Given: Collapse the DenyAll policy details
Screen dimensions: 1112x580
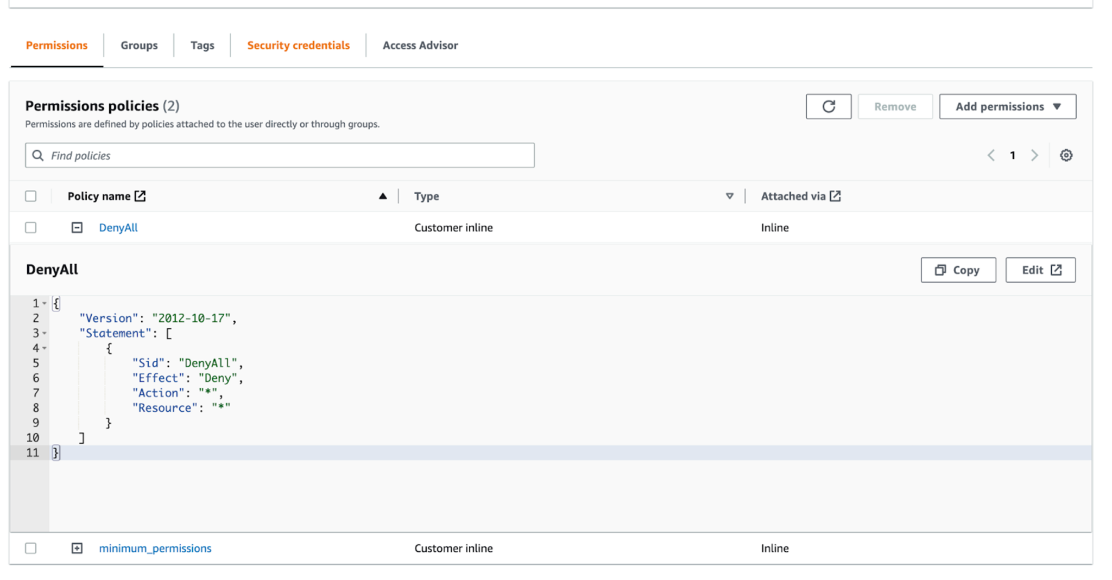Looking at the screenshot, I should (x=77, y=227).
